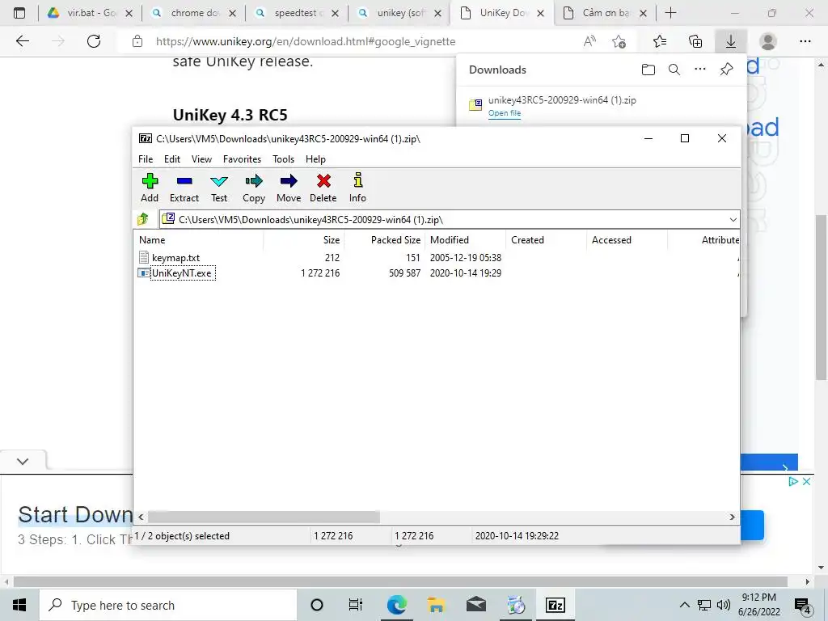Click the red Delete icon

[323, 188]
